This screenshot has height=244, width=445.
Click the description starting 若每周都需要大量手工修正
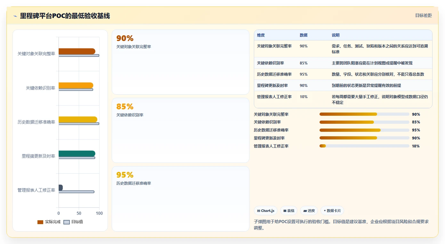tap(380, 100)
